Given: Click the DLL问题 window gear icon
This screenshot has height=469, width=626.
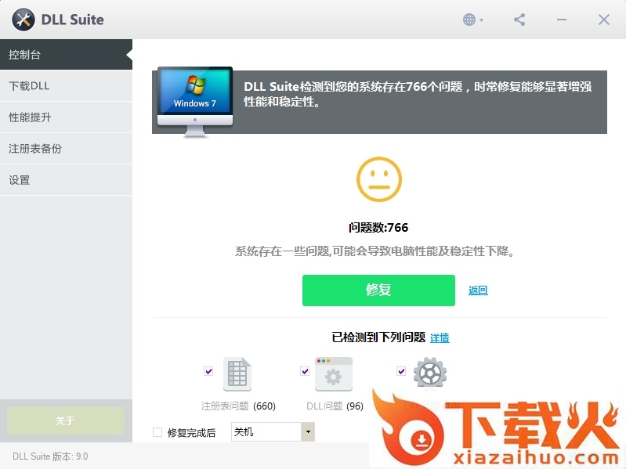Looking at the screenshot, I should (x=334, y=374).
